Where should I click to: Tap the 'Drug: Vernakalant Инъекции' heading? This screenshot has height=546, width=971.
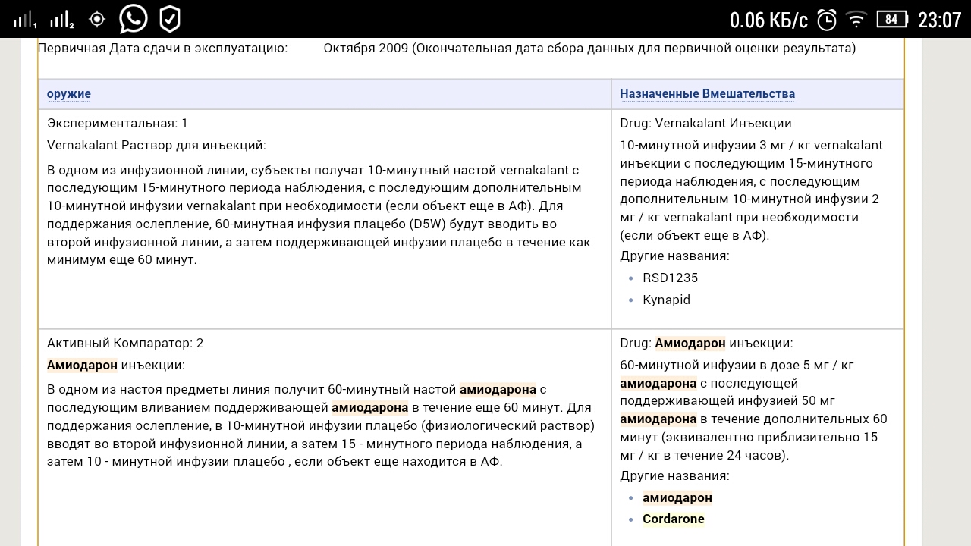pyautogui.click(x=705, y=123)
